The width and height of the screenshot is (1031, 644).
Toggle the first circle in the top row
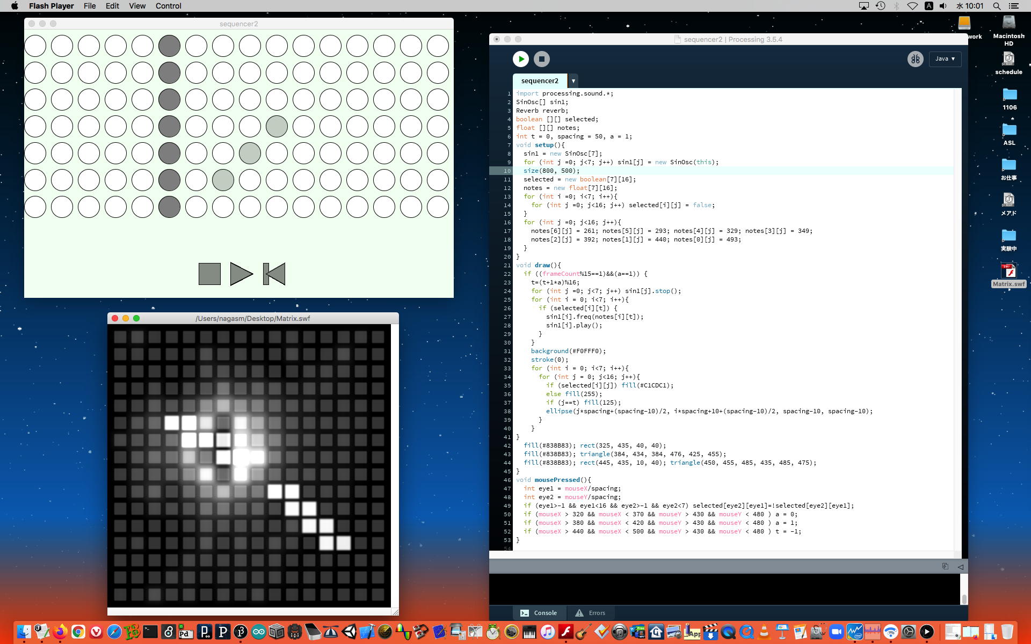35,46
